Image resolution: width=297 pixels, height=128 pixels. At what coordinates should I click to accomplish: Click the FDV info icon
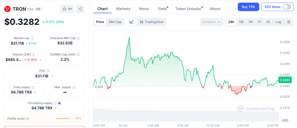(48, 71)
